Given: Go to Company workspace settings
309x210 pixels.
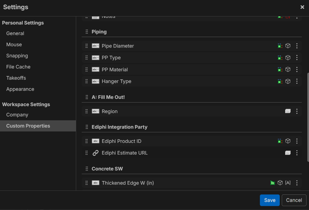Looking at the screenshot, I should pos(17,115).
